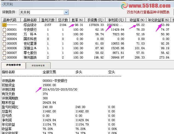Click the document icon for 000007
This screenshot has height=134, width=174.
tap(4, 53)
